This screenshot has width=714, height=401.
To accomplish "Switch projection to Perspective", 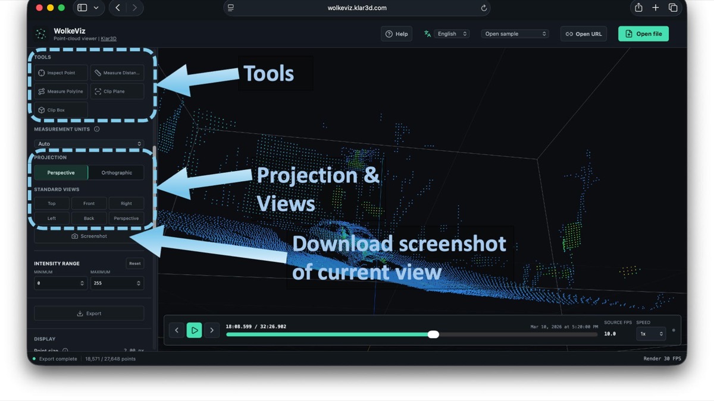I will point(61,172).
